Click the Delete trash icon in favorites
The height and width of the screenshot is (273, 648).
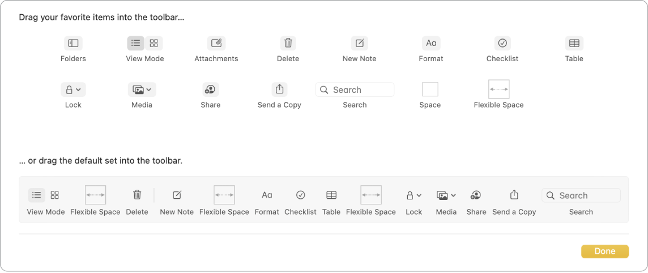coord(288,43)
